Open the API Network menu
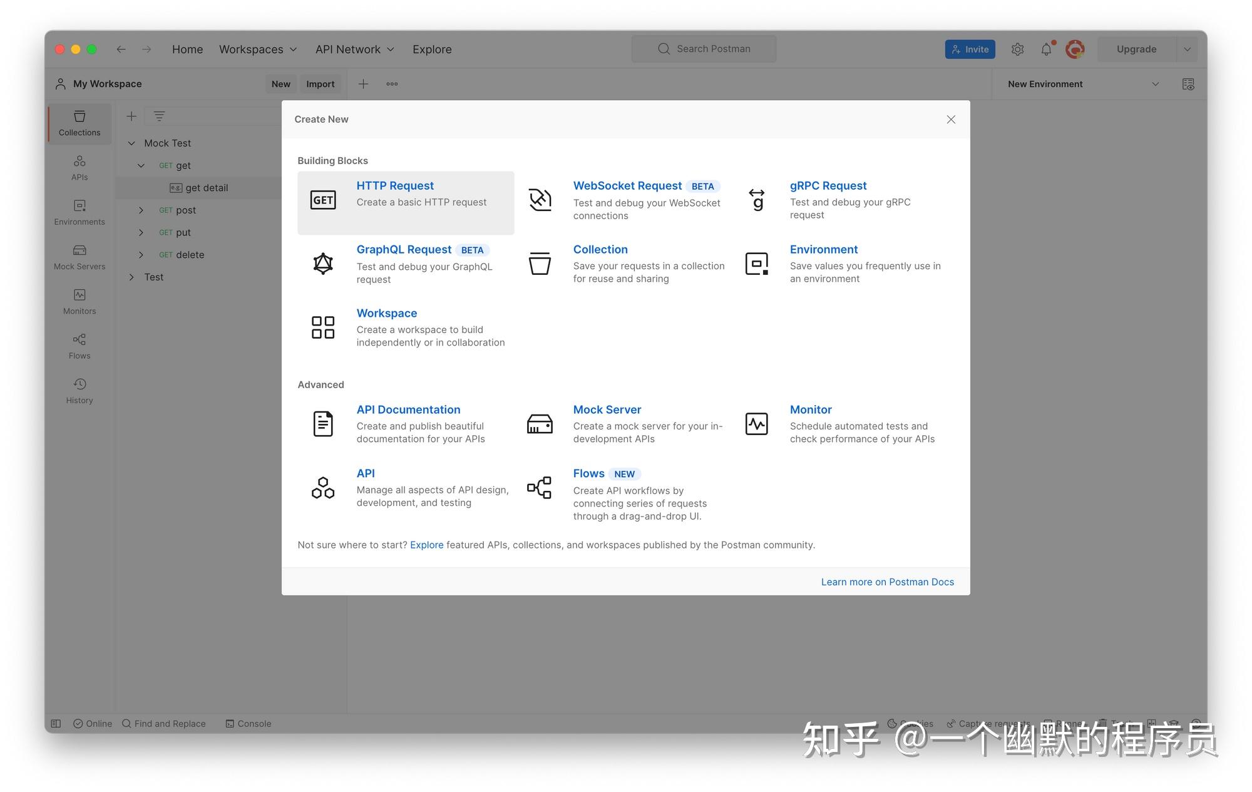Viewport: 1252px width, 792px height. coord(354,49)
